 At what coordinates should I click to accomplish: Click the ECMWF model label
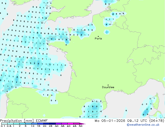[x=42, y=121]
